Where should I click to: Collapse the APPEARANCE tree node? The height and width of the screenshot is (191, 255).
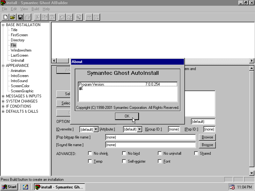[3, 66]
